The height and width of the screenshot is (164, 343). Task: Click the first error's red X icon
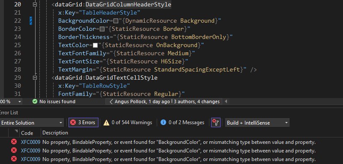(x=14, y=142)
